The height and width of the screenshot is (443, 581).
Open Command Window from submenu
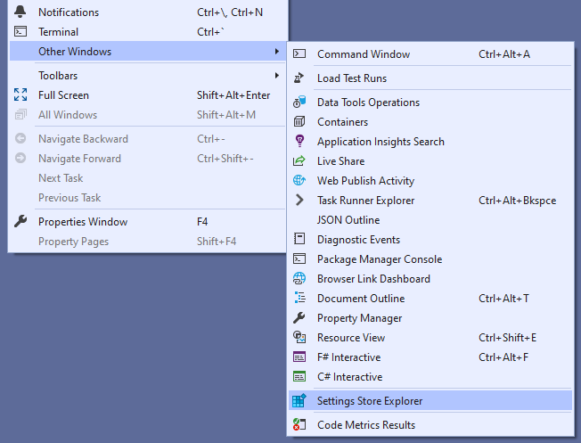click(430, 54)
